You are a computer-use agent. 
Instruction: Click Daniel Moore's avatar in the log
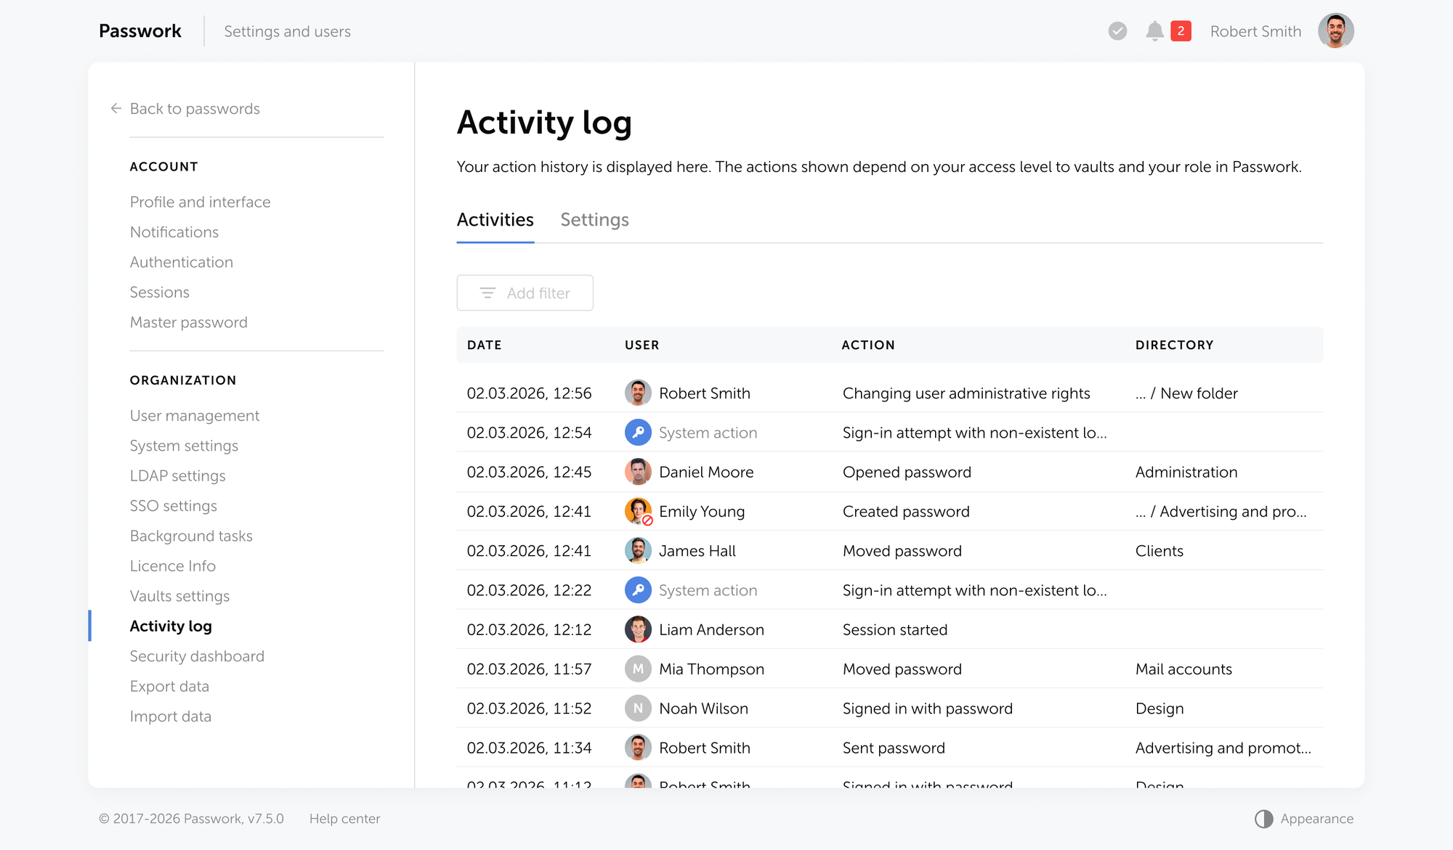click(638, 471)
